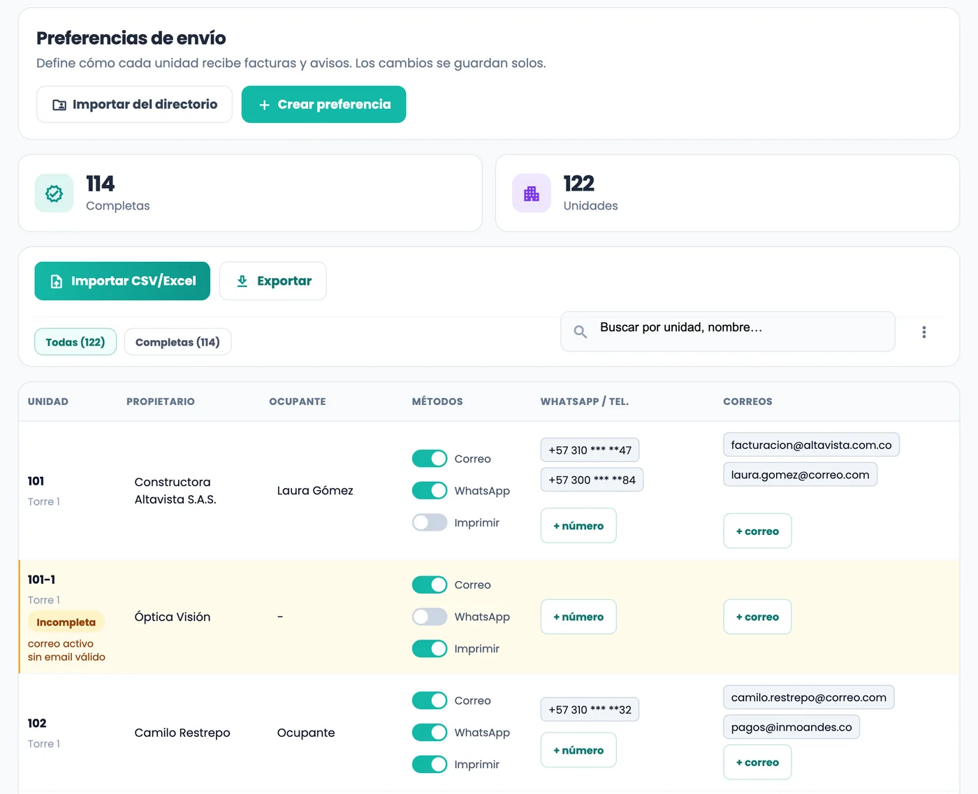Click Constructora Altavista S.A.S. owner cell
Screen dimensions: 978x794
(175, 491)
